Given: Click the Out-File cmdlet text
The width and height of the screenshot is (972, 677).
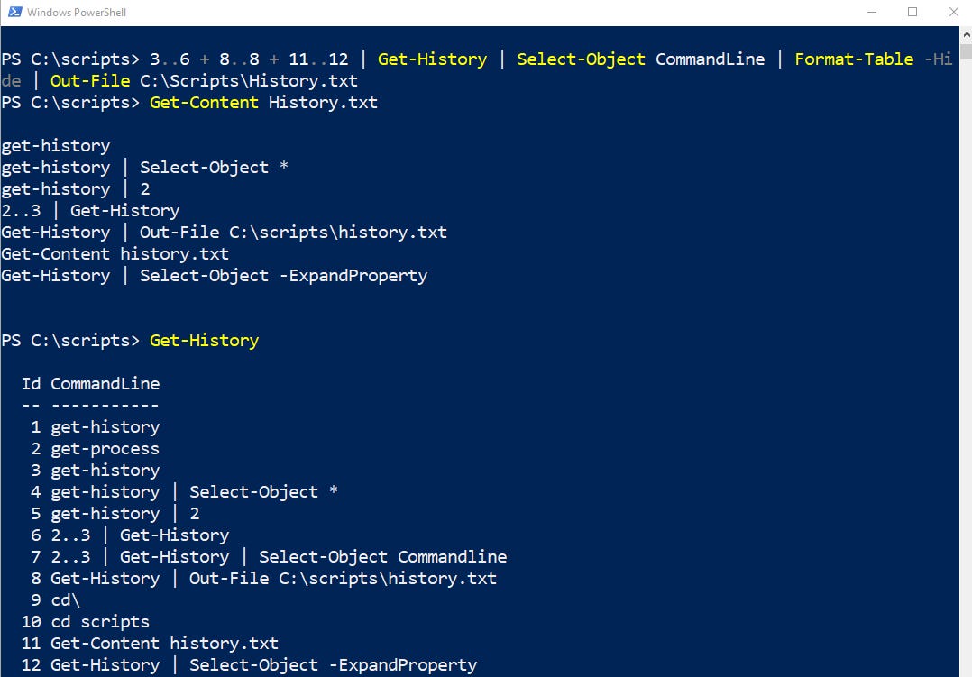Looking at the screenshot, I should [89, 80].
